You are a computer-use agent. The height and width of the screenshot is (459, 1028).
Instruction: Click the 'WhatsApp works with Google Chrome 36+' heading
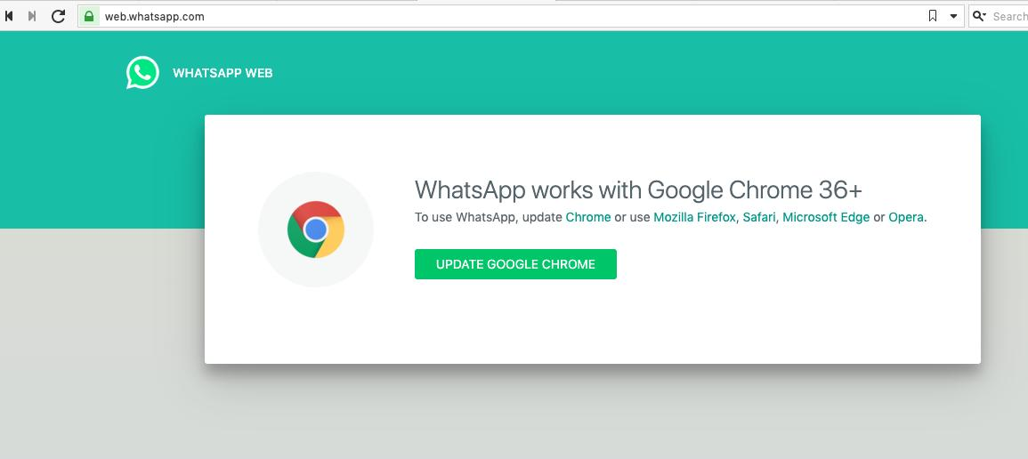[x=638, y=189]
